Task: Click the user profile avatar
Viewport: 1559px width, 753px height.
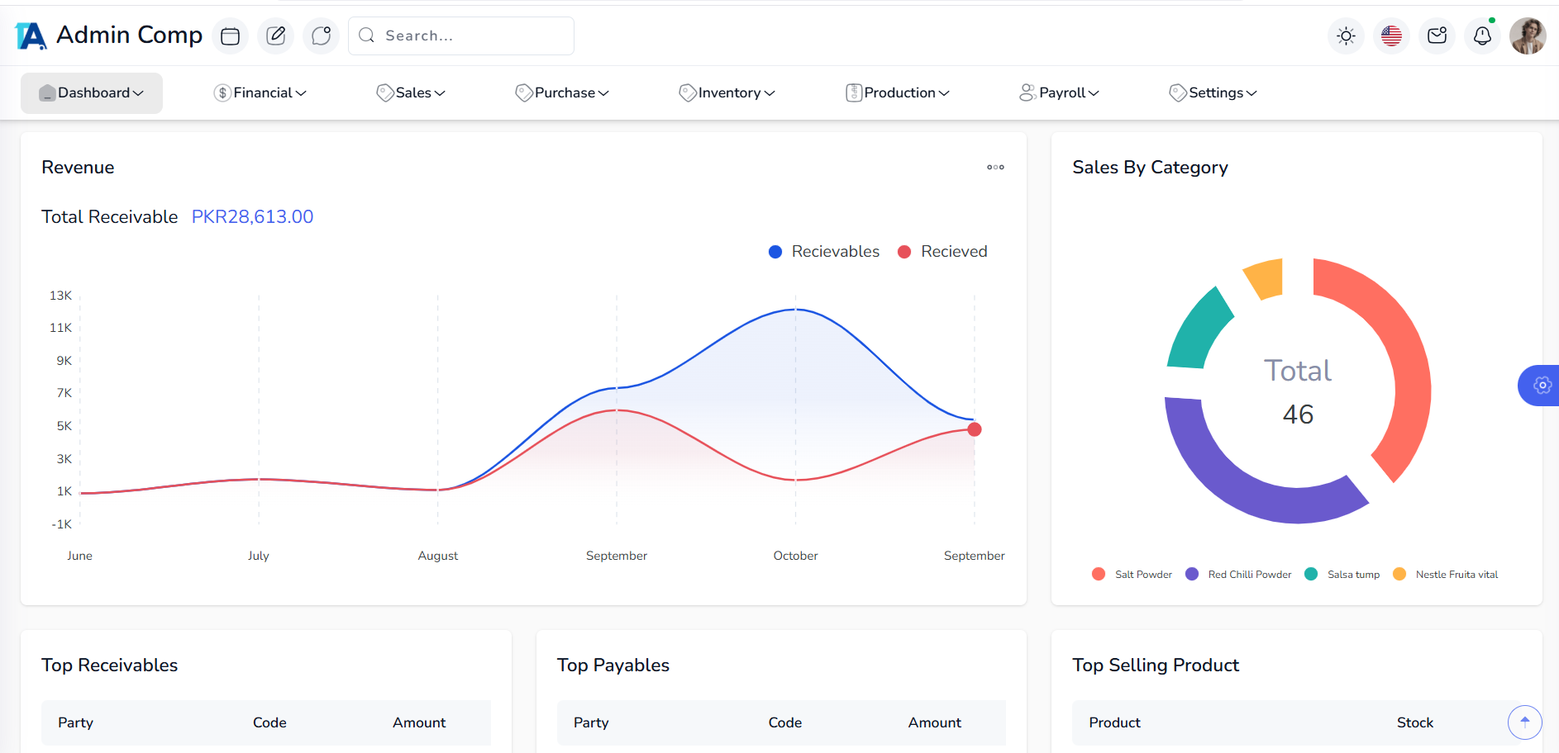Action: coord(1528,36)
